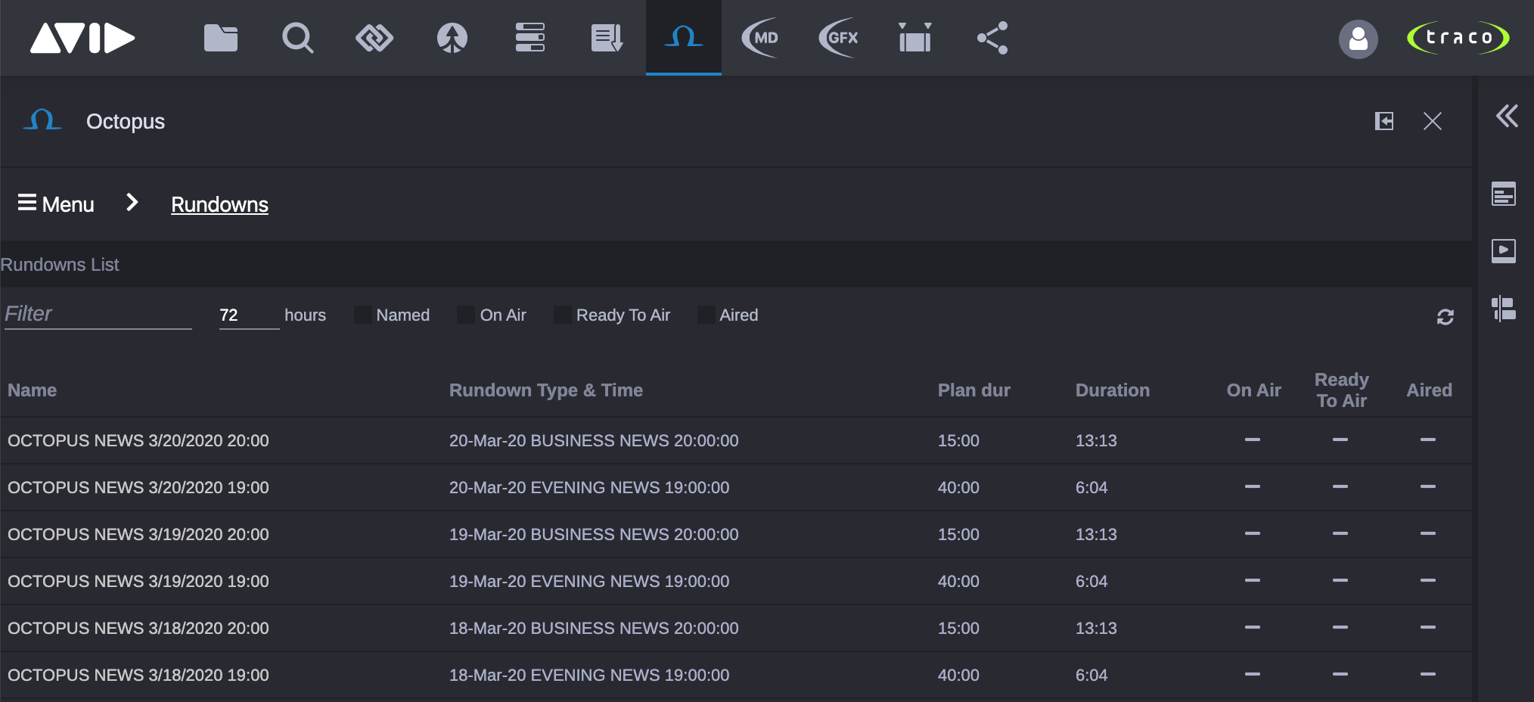Select OCTOPUS NEWS 3/20/2020 20:00 rundown
The image size is (1534, 702).
tap(138, 440)
